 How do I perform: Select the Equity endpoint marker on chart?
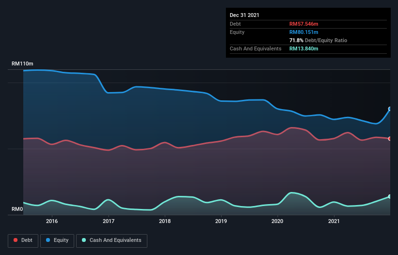click(390, 109)
